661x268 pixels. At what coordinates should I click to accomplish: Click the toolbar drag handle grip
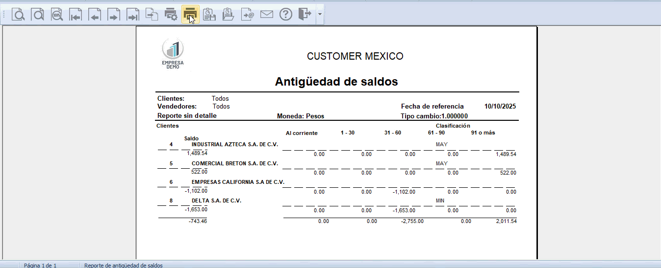click(x=4, y=15)
